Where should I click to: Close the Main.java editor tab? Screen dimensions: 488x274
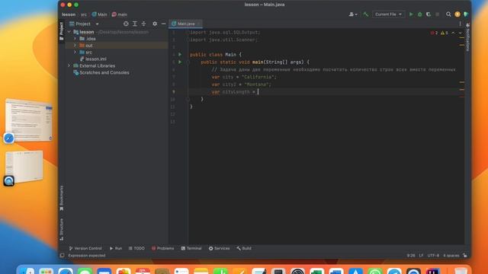(199, 24)
